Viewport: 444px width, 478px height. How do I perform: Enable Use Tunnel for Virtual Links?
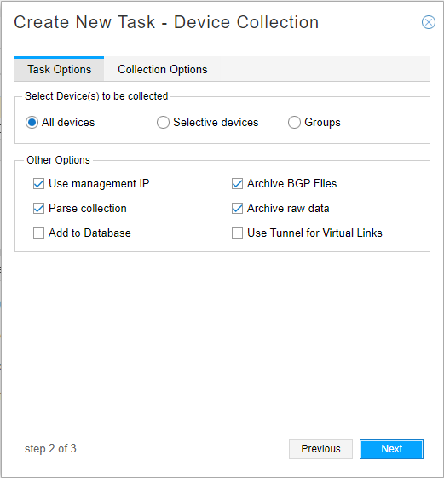point(237,233)
